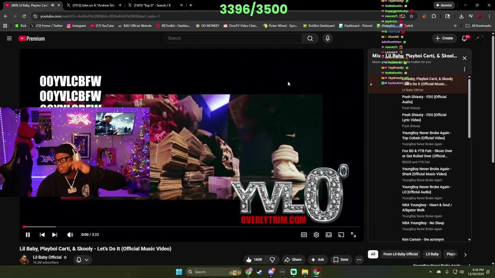The image size is (495, 278).
Task: Select the Lil Baby filter chip
Action: click(432, 254)
